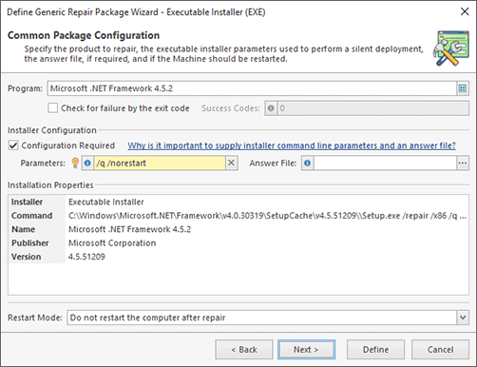Select the Command row value with Setup.exe
The image size is (477, 367).
(x=267, y=216)
